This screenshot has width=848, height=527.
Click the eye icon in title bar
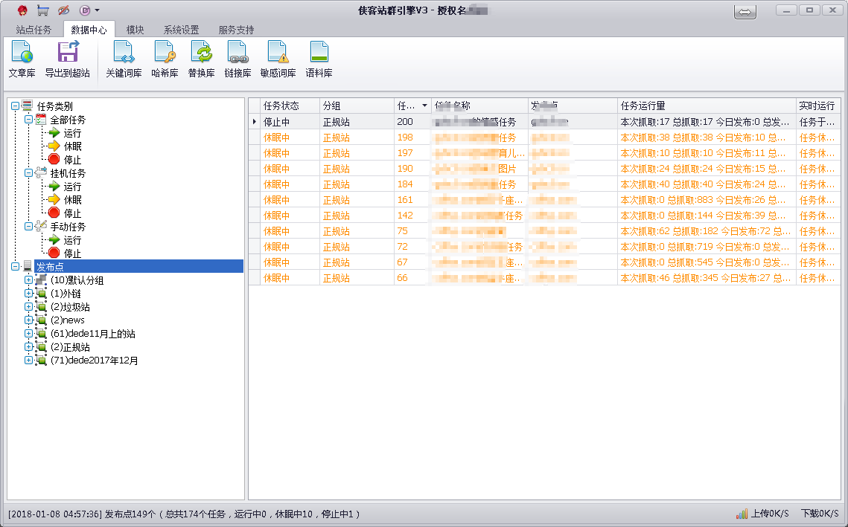point(64,10)
